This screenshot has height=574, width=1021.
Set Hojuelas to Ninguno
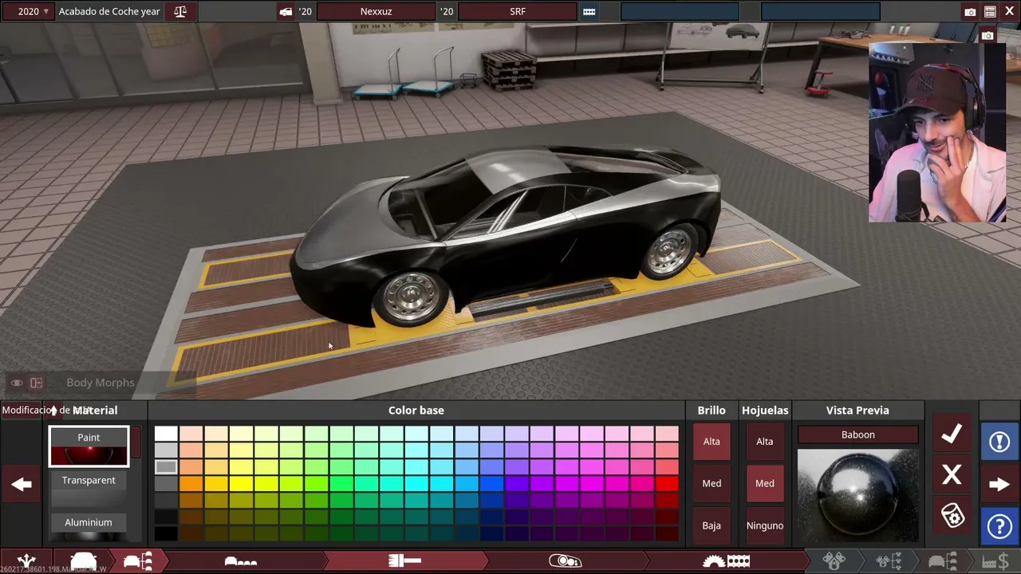pos(765,525)
